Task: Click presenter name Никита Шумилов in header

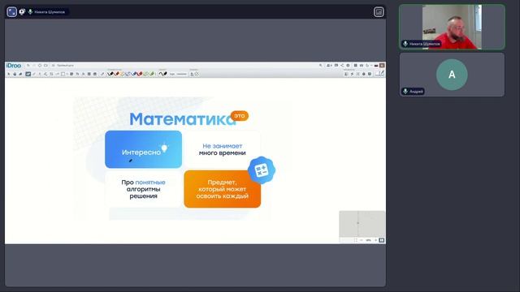Action: click(50, 12)
